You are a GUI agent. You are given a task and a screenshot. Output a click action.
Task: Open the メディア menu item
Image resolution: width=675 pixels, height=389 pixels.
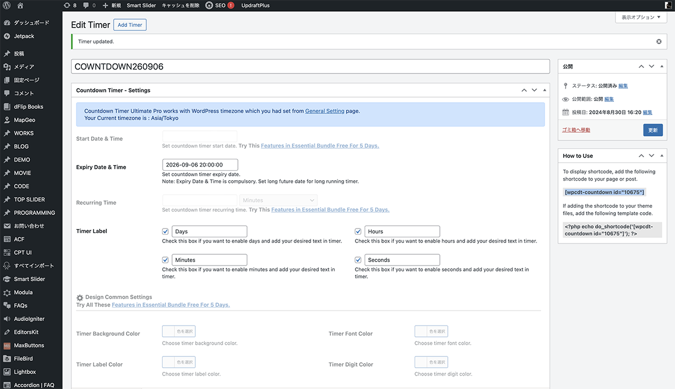click(24, 67)
